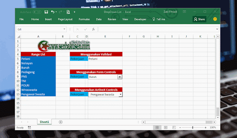237x138 pixels.
Task: Click zoom out minus button
Action: [x=180, y=128]
